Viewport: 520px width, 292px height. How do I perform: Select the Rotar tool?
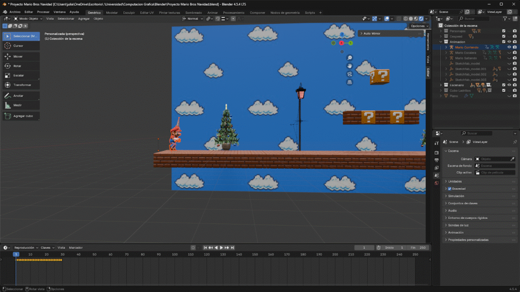tap(17, 66)
